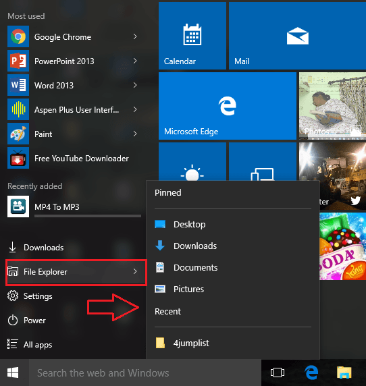Expand Word 2013 jump list arrow
Screen dimensions: 366x386
(135, 85)
